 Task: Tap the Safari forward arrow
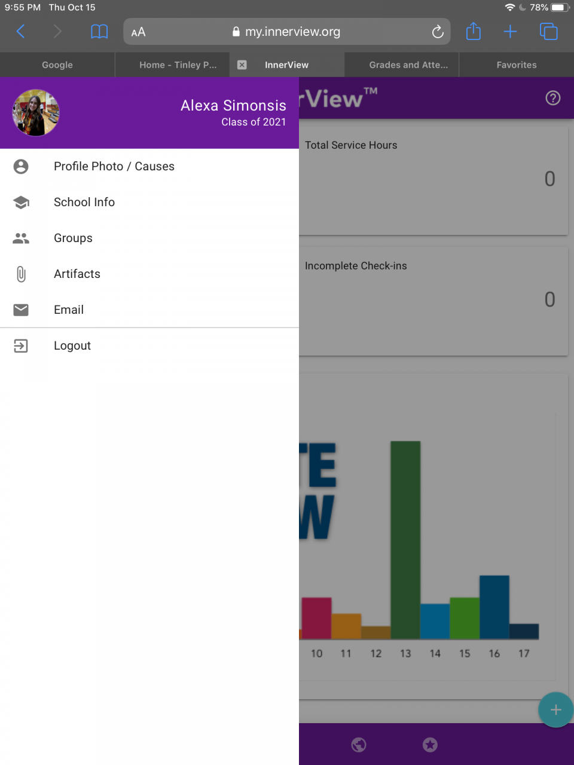pos(57,32)
